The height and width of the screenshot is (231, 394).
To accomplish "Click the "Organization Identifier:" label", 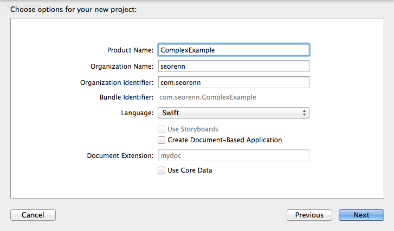I will click(117, 83).
